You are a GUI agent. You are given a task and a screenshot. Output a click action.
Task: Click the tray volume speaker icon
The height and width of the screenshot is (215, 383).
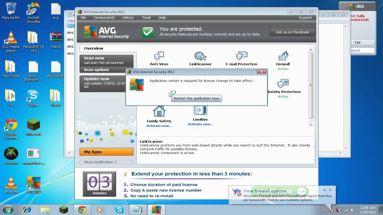(353, 210)
